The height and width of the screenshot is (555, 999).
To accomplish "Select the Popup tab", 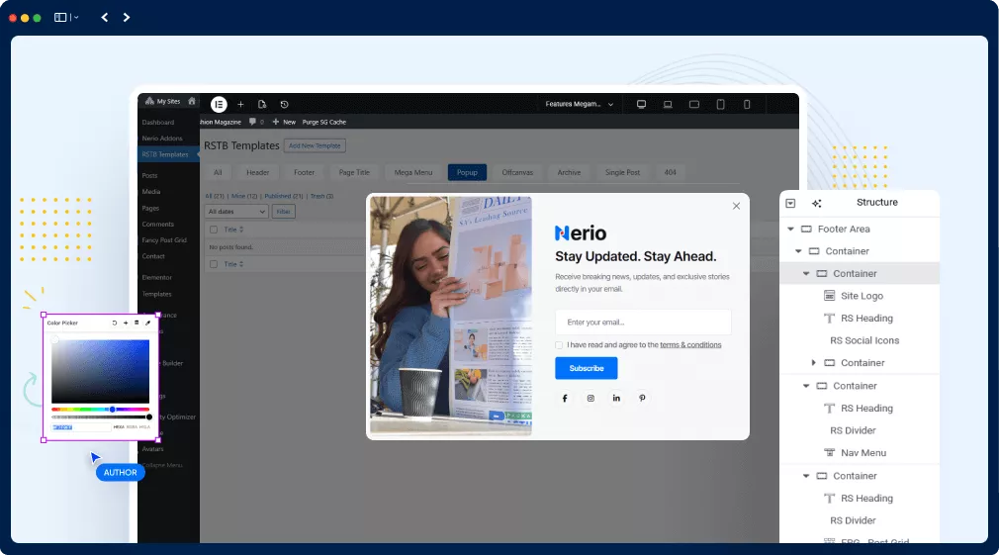I will click(467, 173).
